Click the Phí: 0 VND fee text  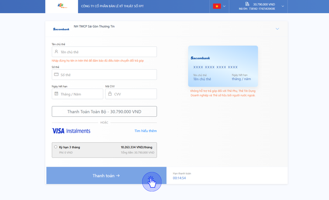[x=66, y=153]
